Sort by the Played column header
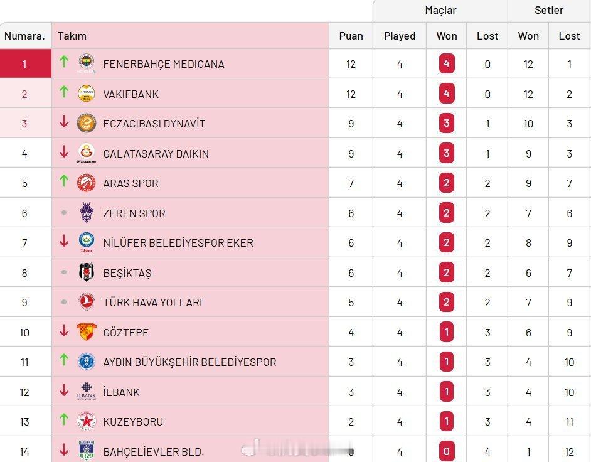 [x=400, y=36]
